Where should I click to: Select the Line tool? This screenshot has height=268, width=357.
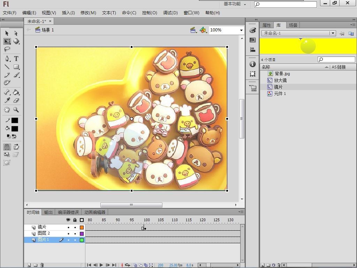click(x=7, y=67)
